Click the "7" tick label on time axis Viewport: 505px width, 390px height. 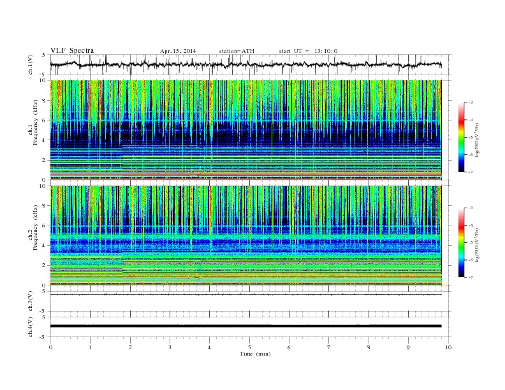[x=329, y=347]
